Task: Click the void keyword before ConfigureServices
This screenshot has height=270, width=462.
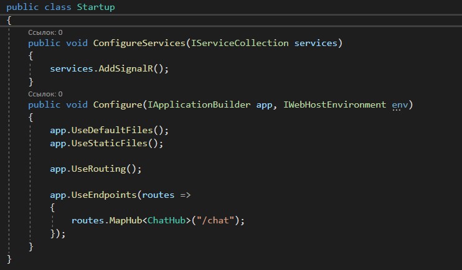Action: click(77, 44)
